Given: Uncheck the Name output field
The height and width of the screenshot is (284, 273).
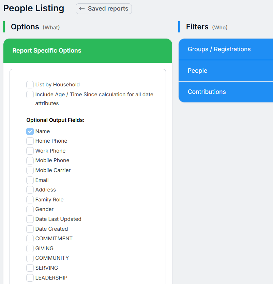Looking at the screenshot, I should tap(30, 131).
